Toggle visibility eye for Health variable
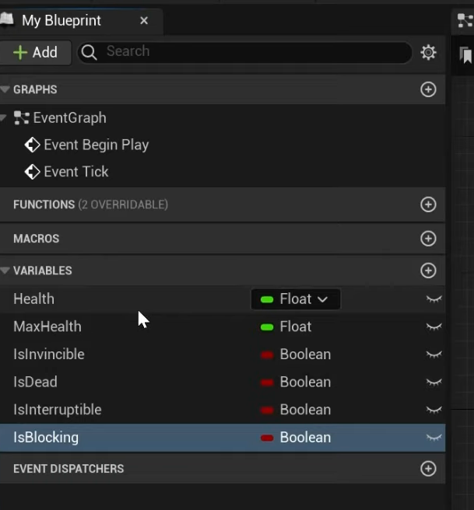Viewport: 474px width, 510px height. click(x=434, y=299)
